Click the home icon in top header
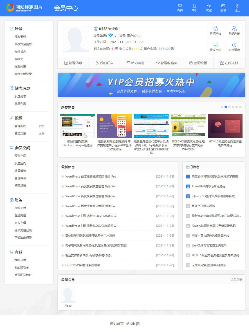Screen dimensions: 249x332 click(180, 6)
